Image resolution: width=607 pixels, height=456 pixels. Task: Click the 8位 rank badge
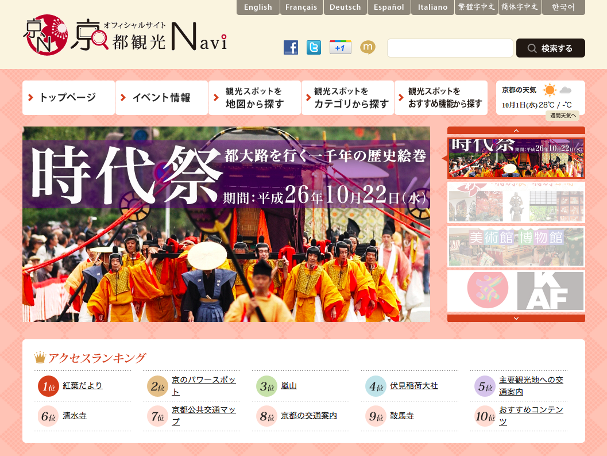click(266, 416)
